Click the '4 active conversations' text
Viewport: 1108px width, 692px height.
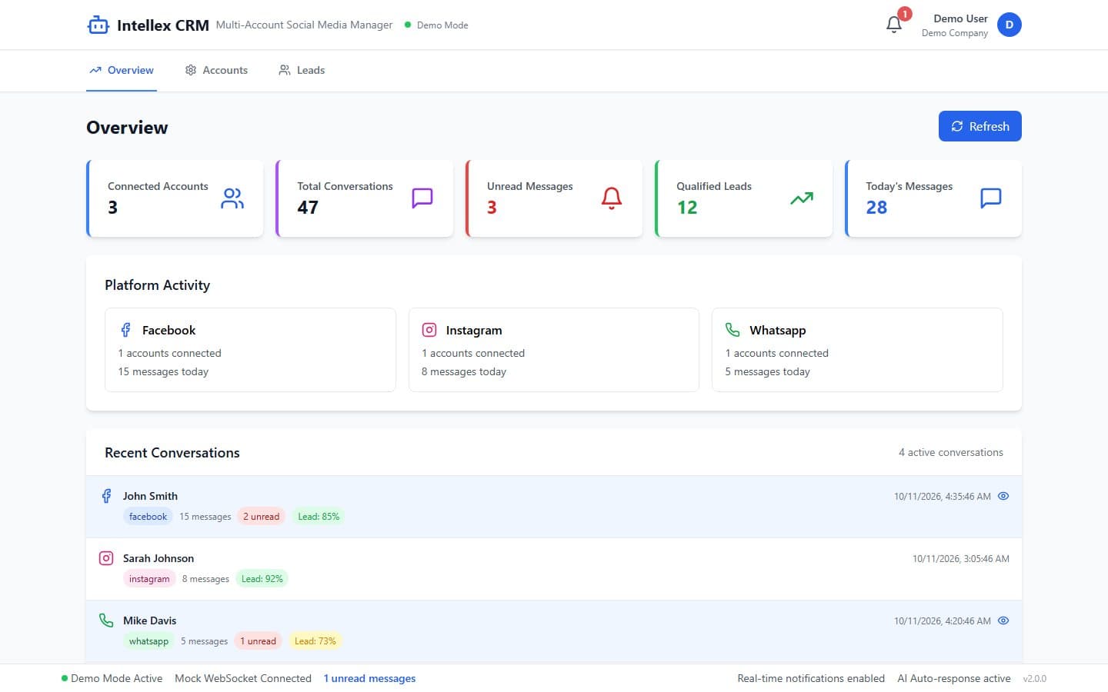pyautogui.click(x=951, y=452)
